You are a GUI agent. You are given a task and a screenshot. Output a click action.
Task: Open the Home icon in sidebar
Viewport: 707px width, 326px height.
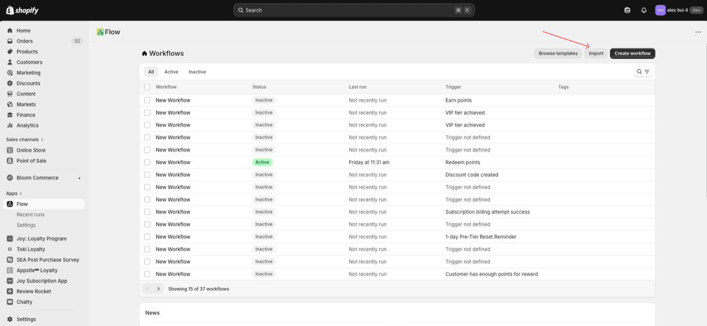(10, 30)
